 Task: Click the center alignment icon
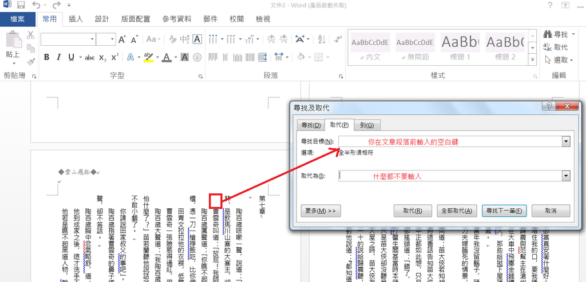click(x=225, y=57)
